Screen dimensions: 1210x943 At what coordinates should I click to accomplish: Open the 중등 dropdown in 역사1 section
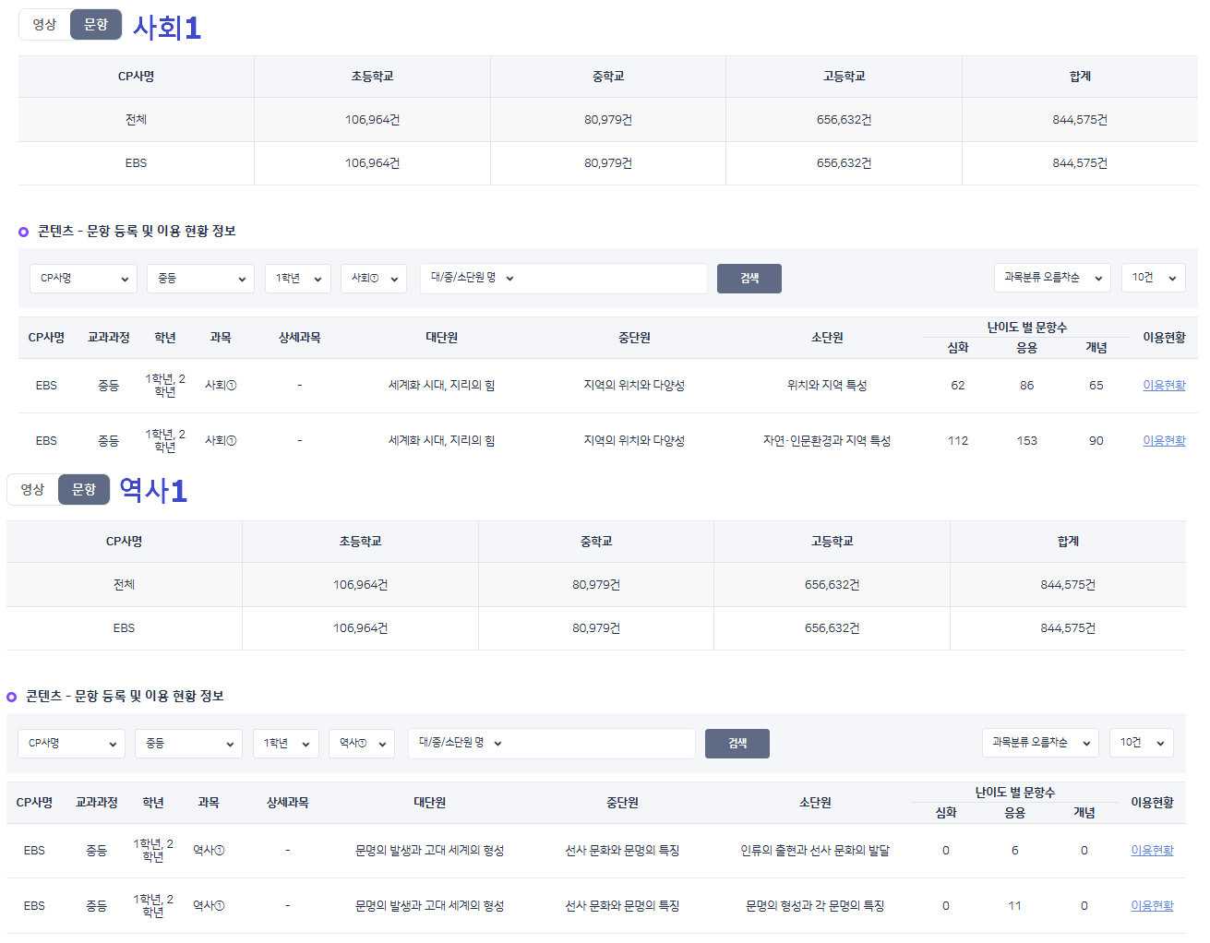188,744
